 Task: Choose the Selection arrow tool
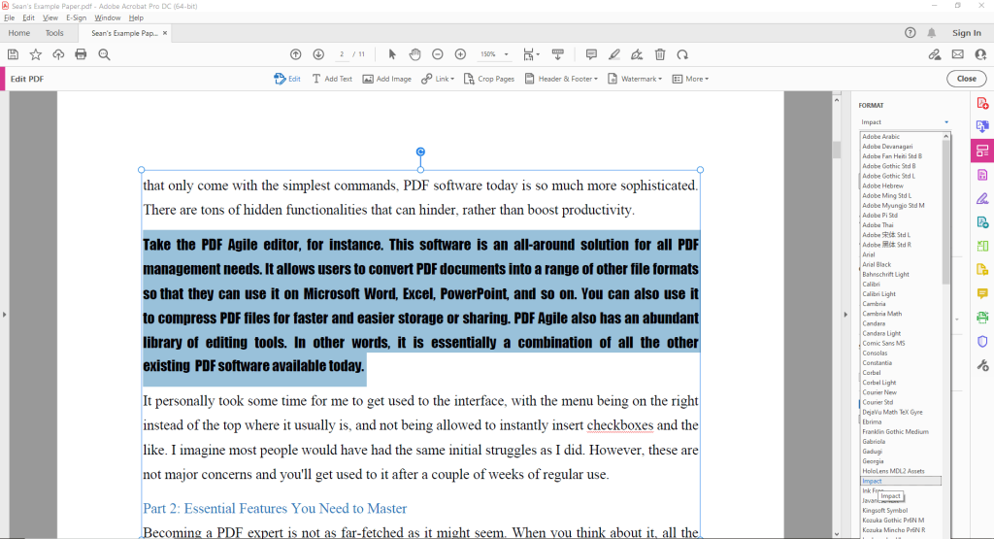pos(392,54)
